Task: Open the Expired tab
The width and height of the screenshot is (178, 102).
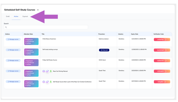Action: coord(25,16)
